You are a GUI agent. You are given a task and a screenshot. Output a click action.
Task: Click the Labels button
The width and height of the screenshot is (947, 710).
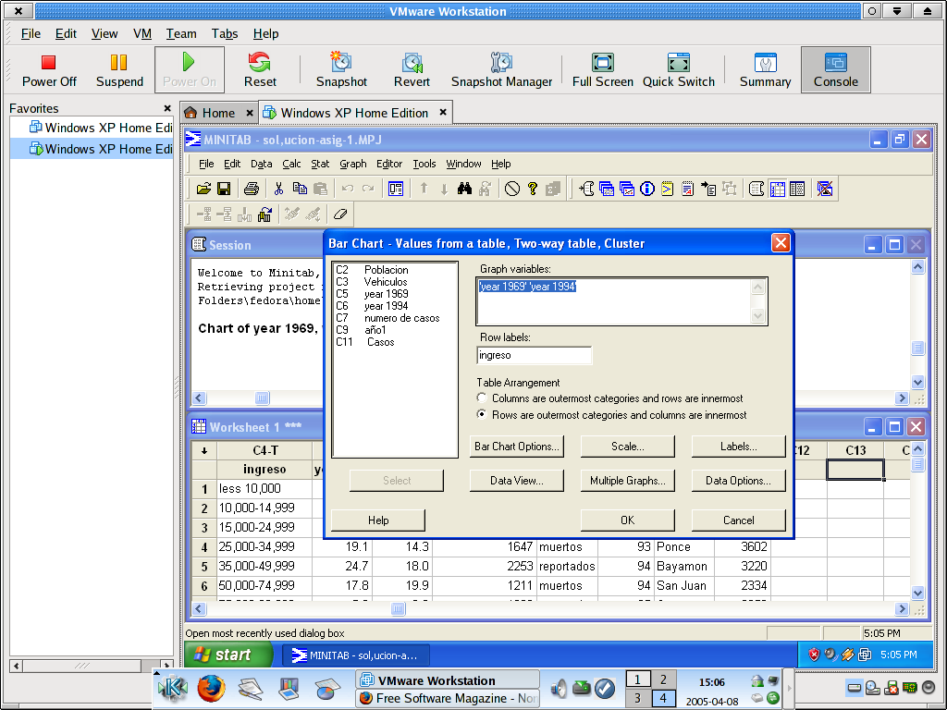pos(739,447)
